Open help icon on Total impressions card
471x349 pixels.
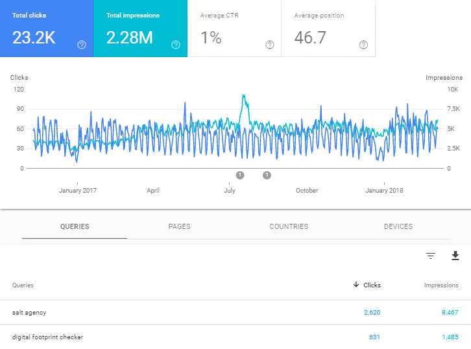pos(176,45)
